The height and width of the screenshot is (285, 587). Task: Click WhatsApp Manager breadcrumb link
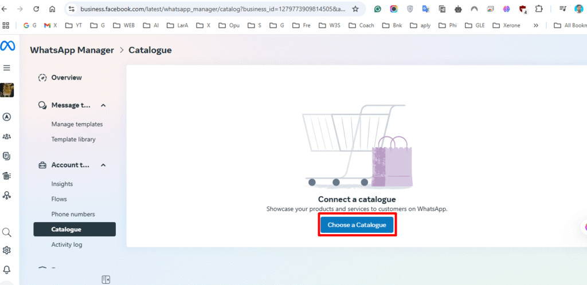[72, 50]
